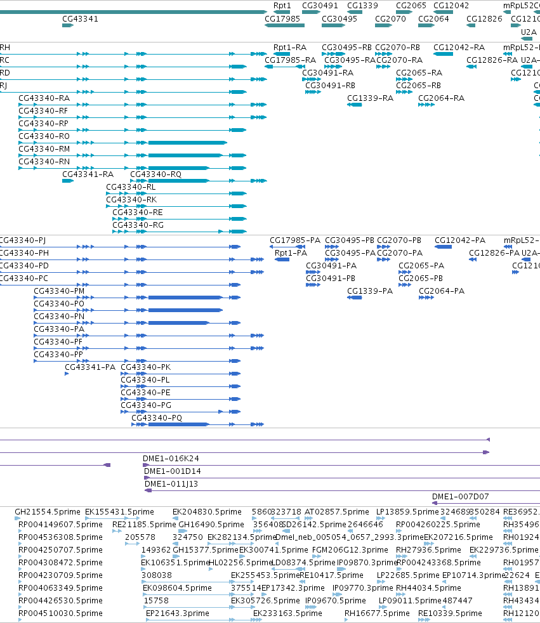Select protein CG43340-PK label

145,367
